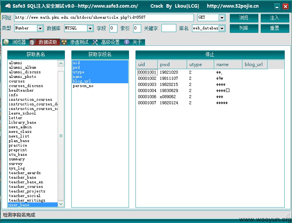
Task: Select the person_no field
Action: point(100,86)
